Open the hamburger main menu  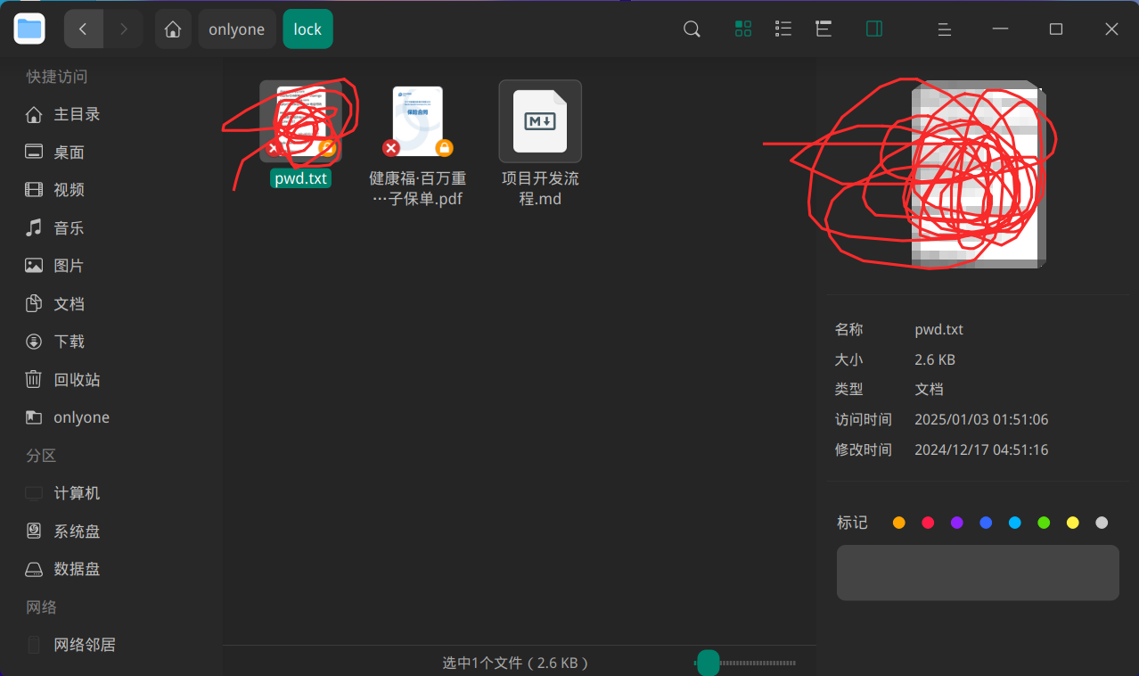click(x=945, y=29)
